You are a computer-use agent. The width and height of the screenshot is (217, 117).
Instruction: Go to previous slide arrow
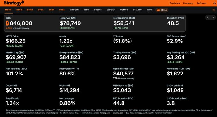tap(208, 17)
